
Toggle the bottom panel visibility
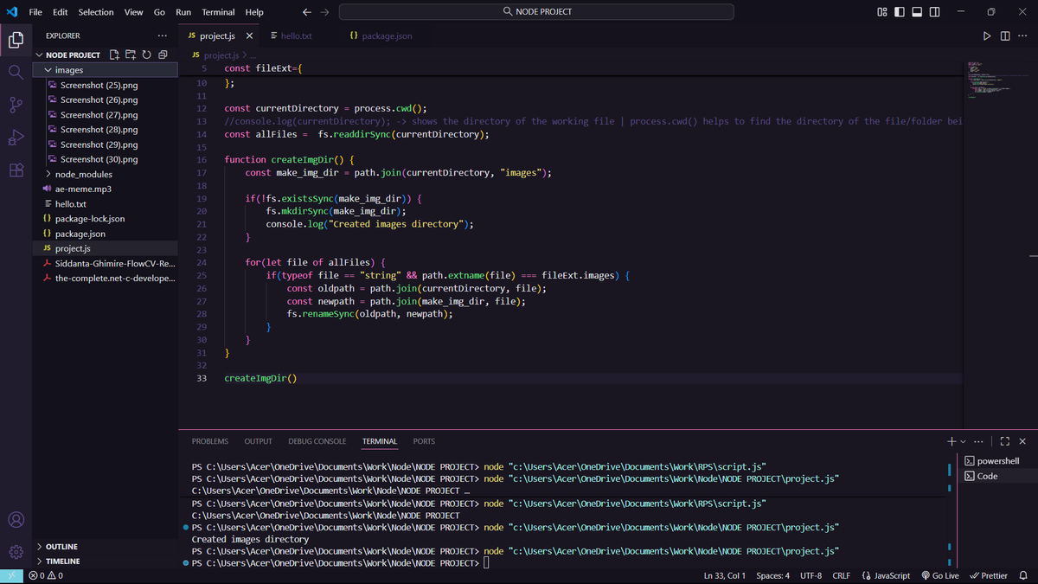(x=917, y=12)
